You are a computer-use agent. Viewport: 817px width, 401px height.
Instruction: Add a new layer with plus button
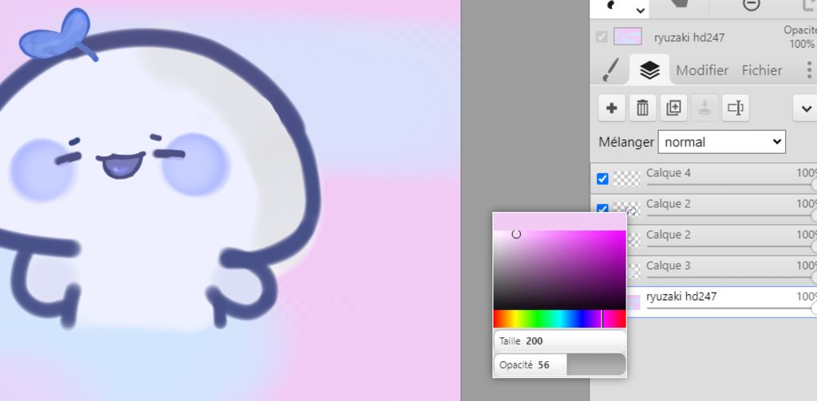tap(612, 108)
